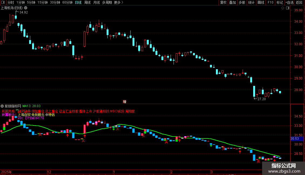Toggle the left sidebar panel icon
The image size is (305, 175).
tap(3, 2)
